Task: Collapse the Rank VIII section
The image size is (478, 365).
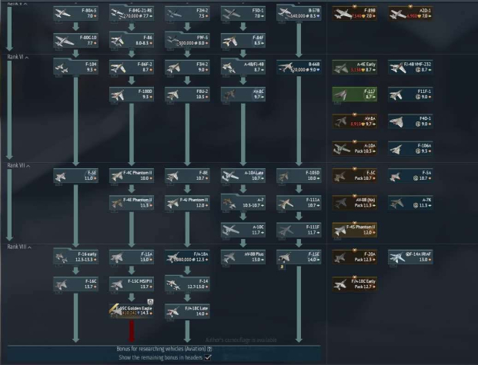Action: 29,245
